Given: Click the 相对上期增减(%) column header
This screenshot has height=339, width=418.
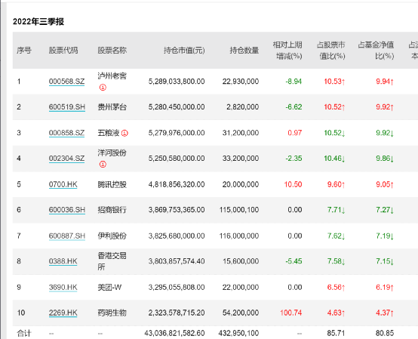Looking at the screenshot, I should click(287, 50).
